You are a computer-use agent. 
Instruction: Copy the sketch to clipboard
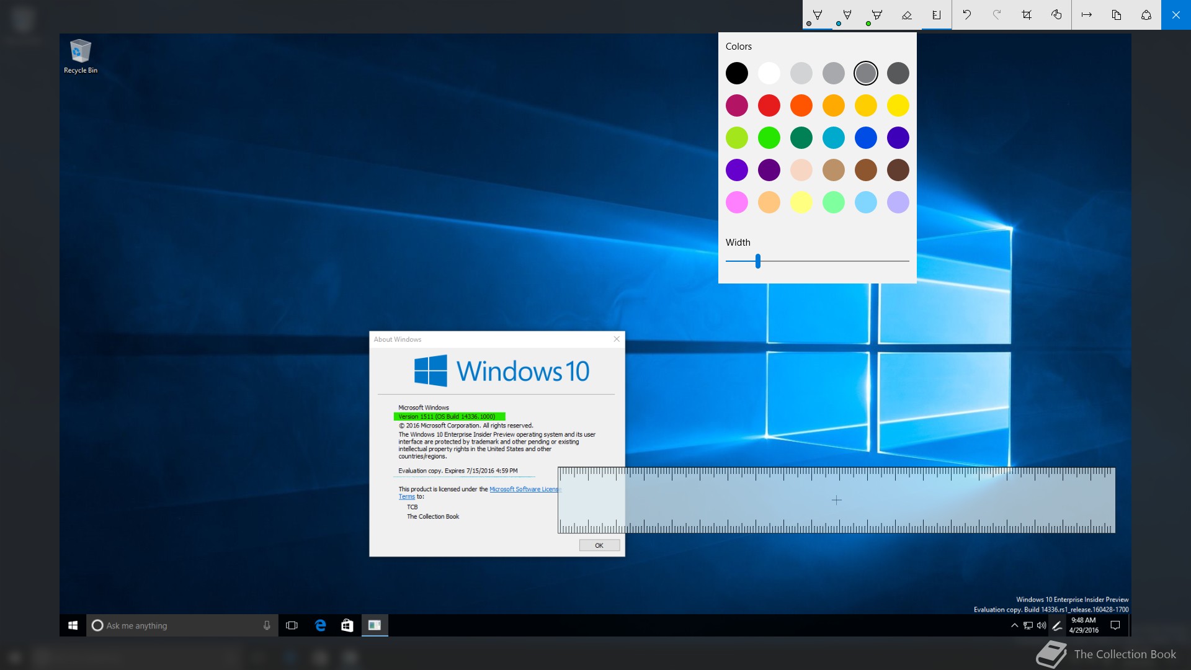(1117, 15)
